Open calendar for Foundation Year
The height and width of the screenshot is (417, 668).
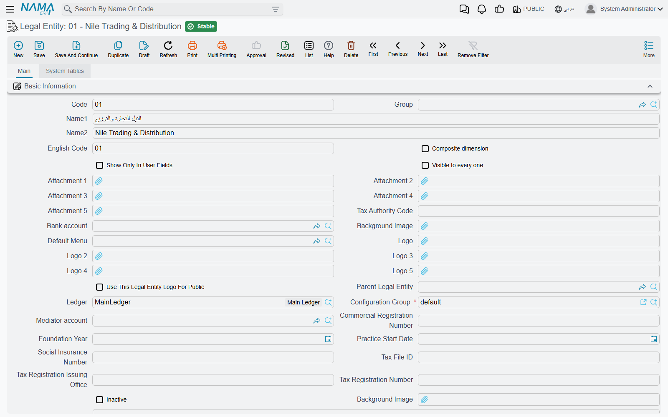tap(328, 339)
